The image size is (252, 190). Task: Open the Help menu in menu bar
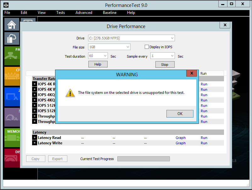click(131, 13)
